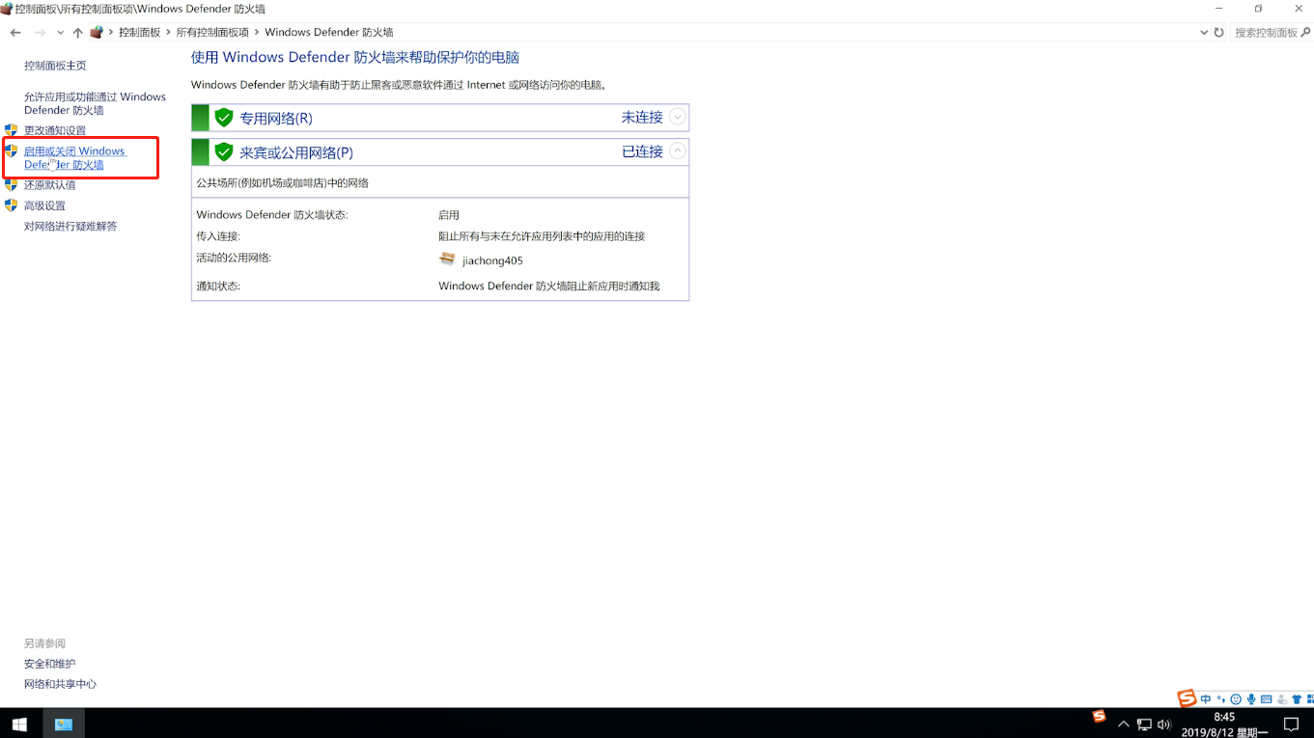
Task: Click the search magnifier icon
Action: click(1306, 33)
